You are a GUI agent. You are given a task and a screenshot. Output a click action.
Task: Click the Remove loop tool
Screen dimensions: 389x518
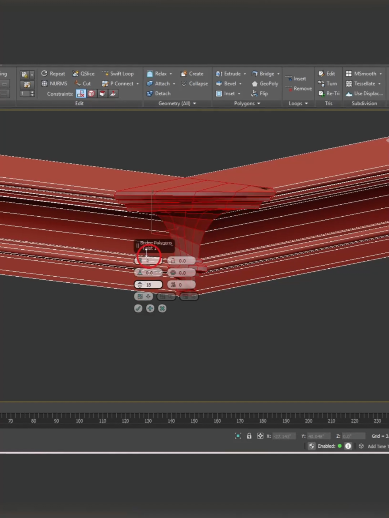[298, 89]
